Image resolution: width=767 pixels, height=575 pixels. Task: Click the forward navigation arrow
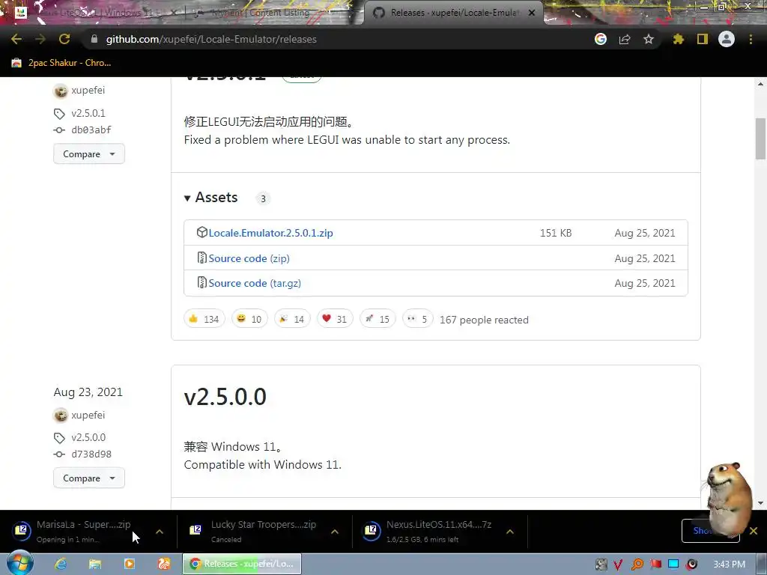40,39
